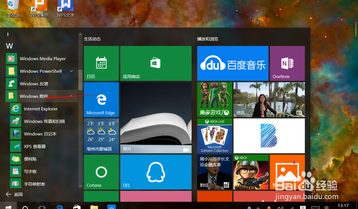Collapse the Windows 附件 chevron
358x209 pixels.
click(72, 96)
